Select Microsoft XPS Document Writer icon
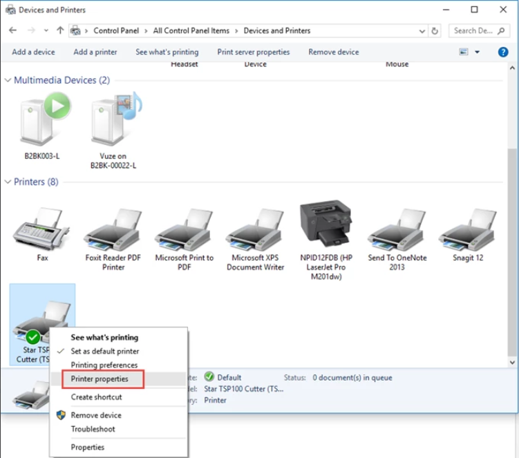 tap(255, 229)
